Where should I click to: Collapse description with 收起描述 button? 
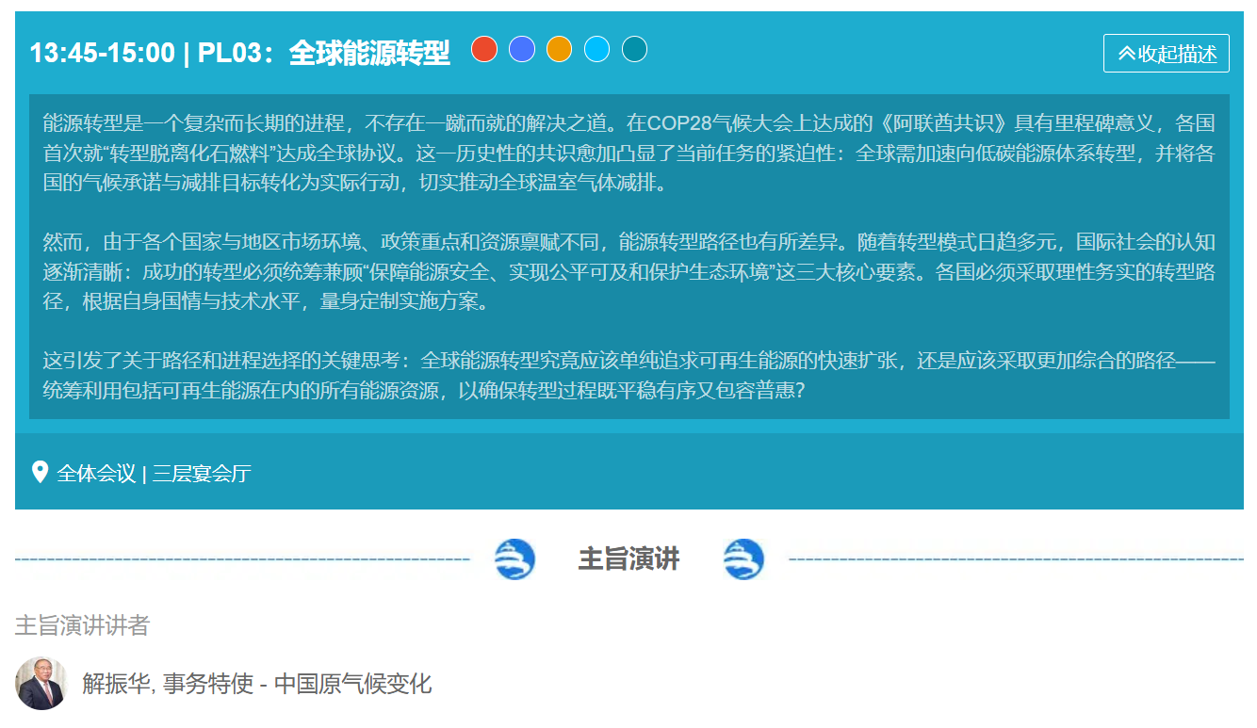1166,54
